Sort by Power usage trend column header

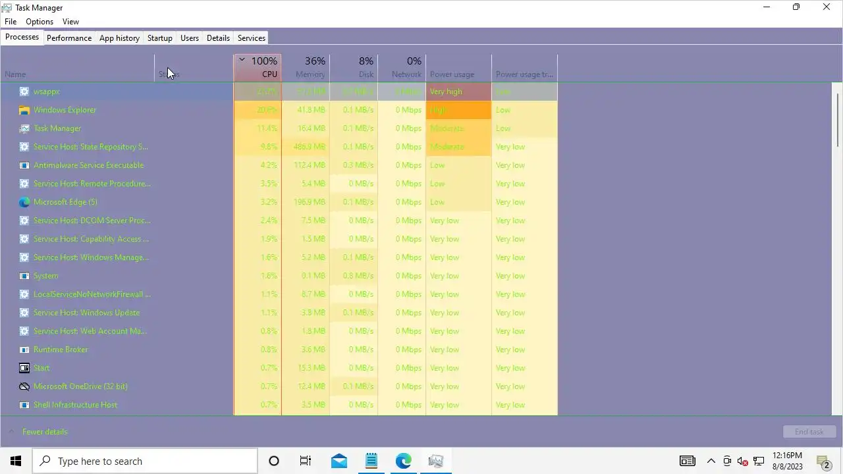click(x=524, y=68)
